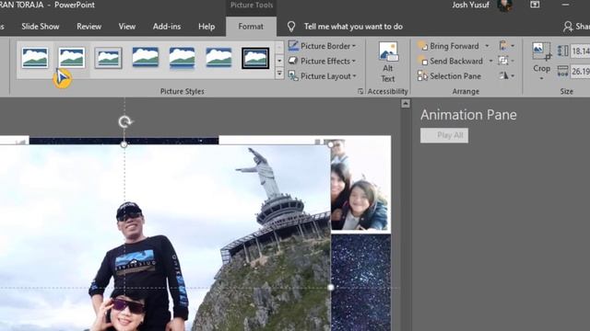Click the Tell me what you want to do box
The width and height of the screenshot is (590, 331).
click(353, 27)
